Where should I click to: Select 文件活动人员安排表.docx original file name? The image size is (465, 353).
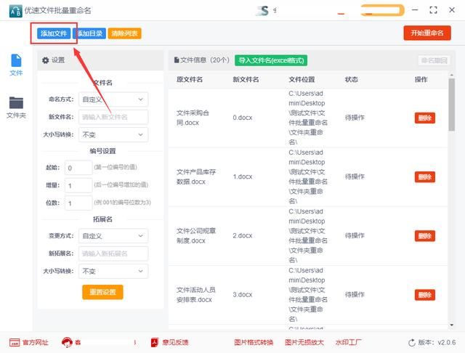pyautogui.click(x=196, y=295)
